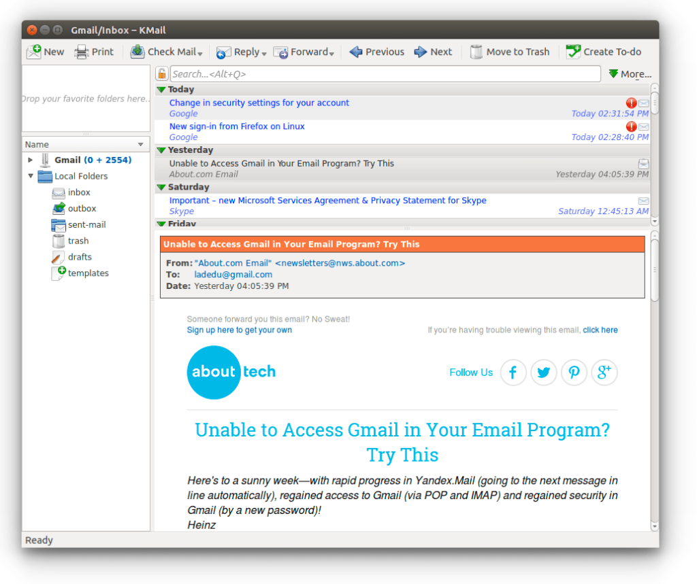This screenshot has height=584, width=697.
Task: Select the local inbox folder
Action: coord(71,192)
